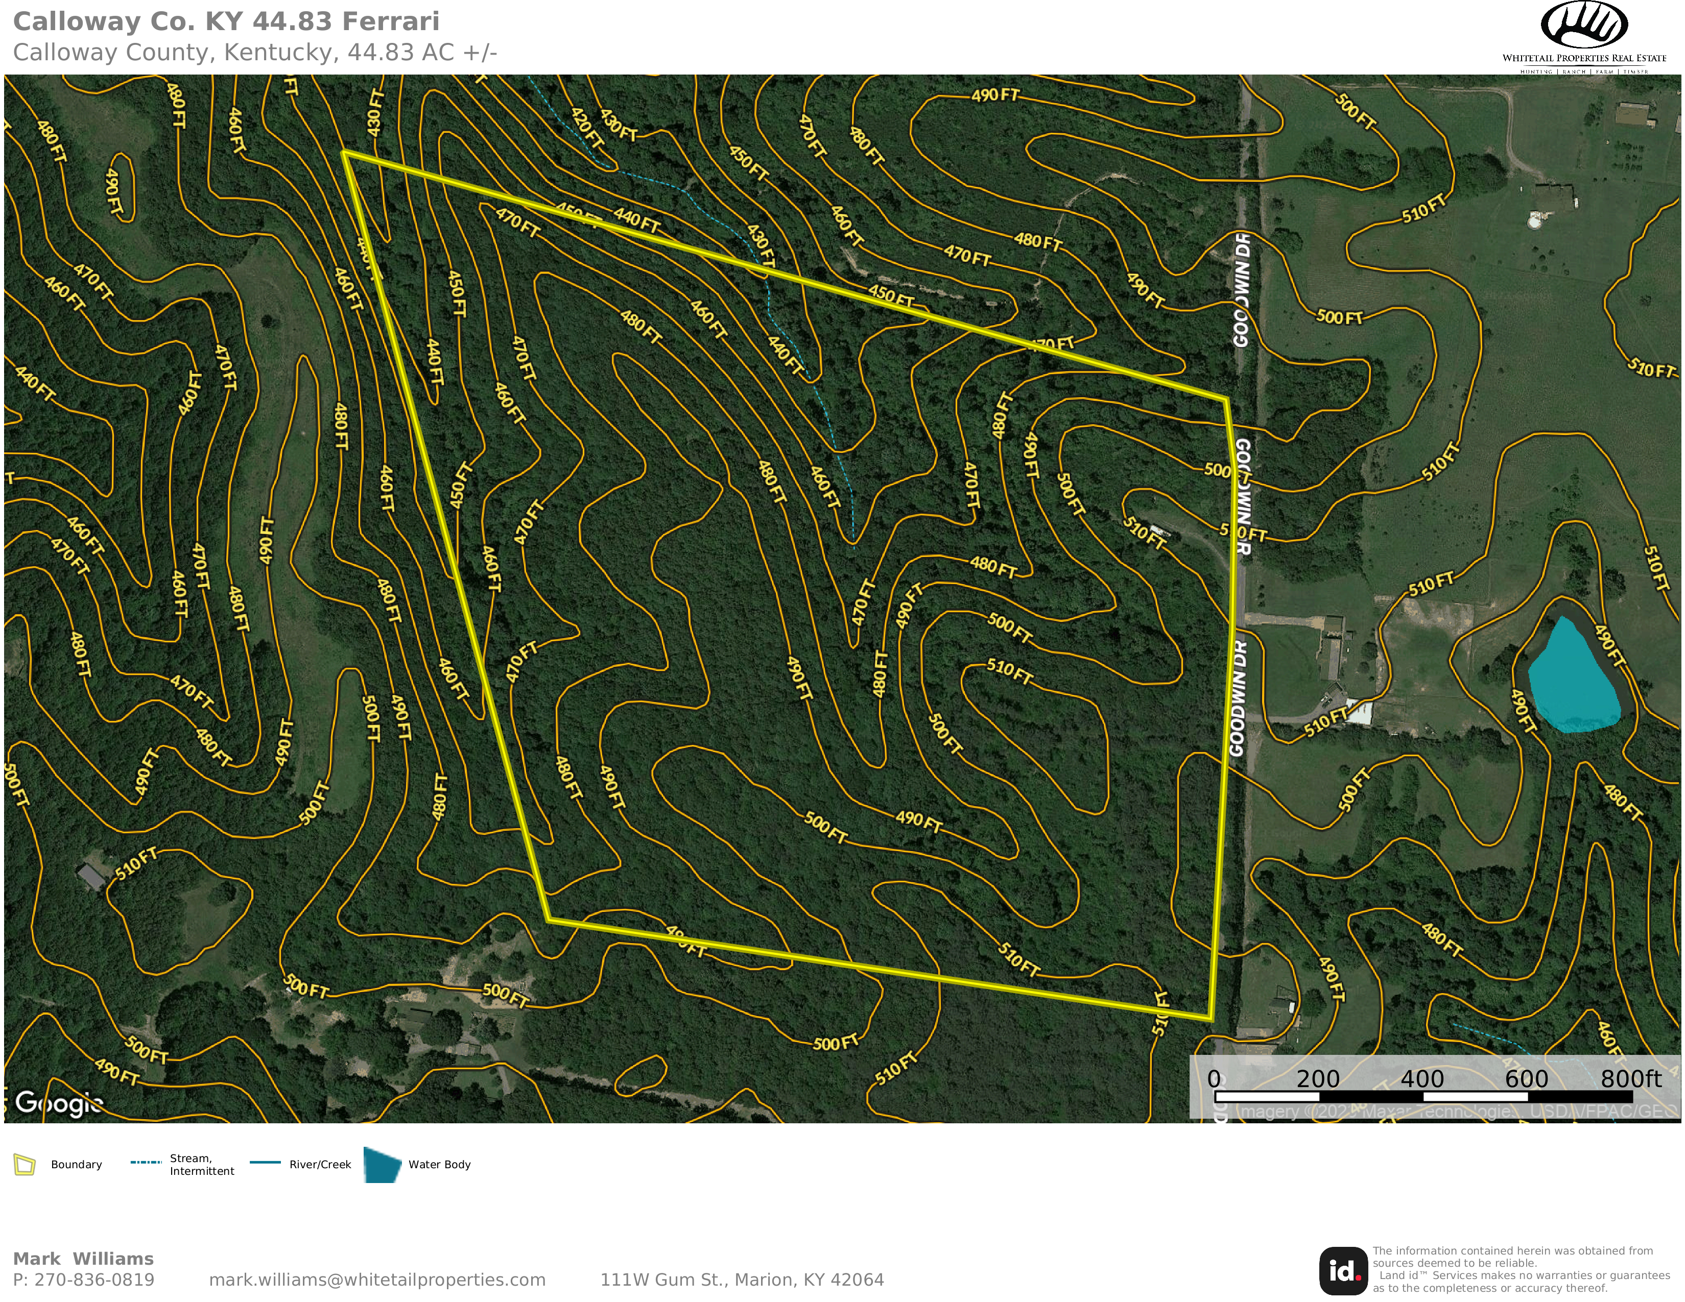Click the Water Body legend swatch

pos(382,1165)
